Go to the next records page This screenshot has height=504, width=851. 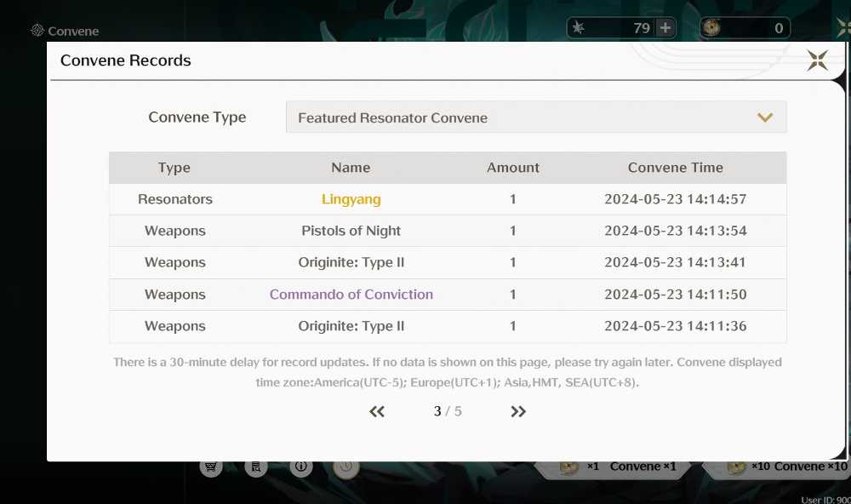click(518, 412)
